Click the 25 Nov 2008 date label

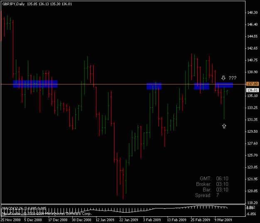[x=10, y=220]
